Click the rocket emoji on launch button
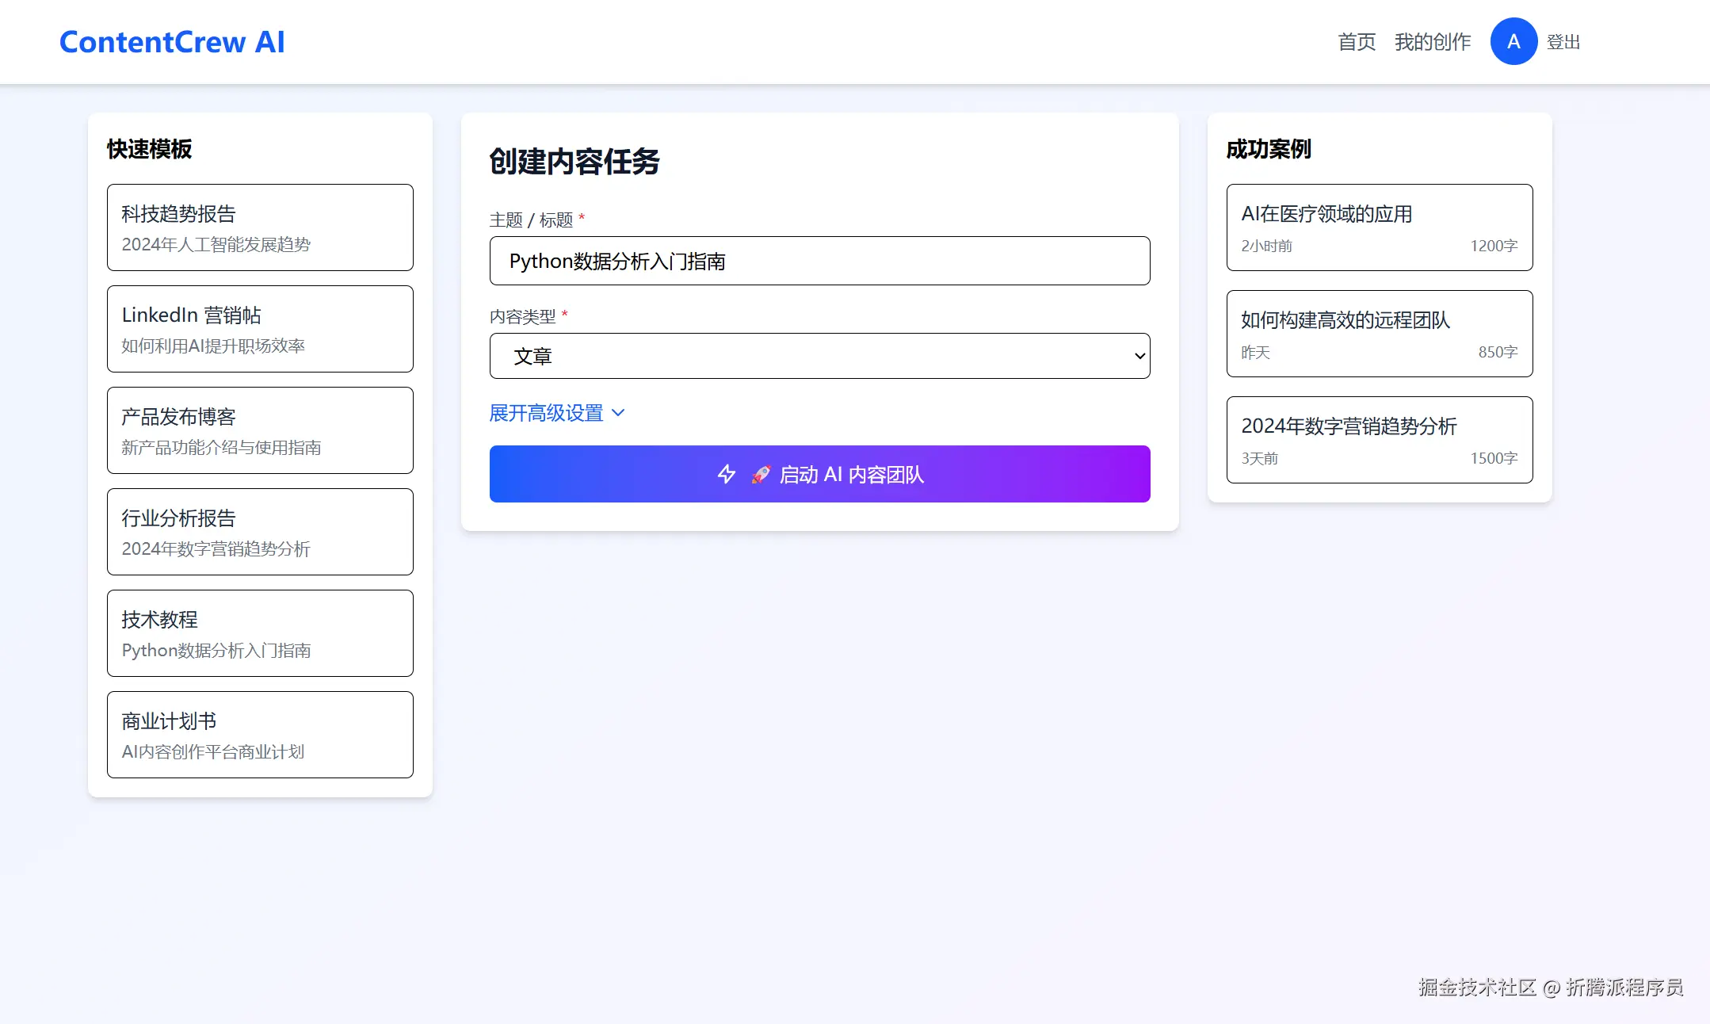The image size is (1710, 1024). 761,474
